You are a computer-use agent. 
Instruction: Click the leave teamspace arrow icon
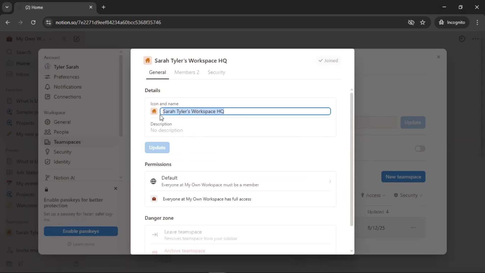(155, 235)
